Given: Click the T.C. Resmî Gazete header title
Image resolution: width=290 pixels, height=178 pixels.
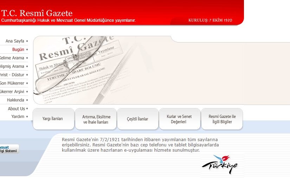Looking at the screenshot, I should [x=37, y=13].
